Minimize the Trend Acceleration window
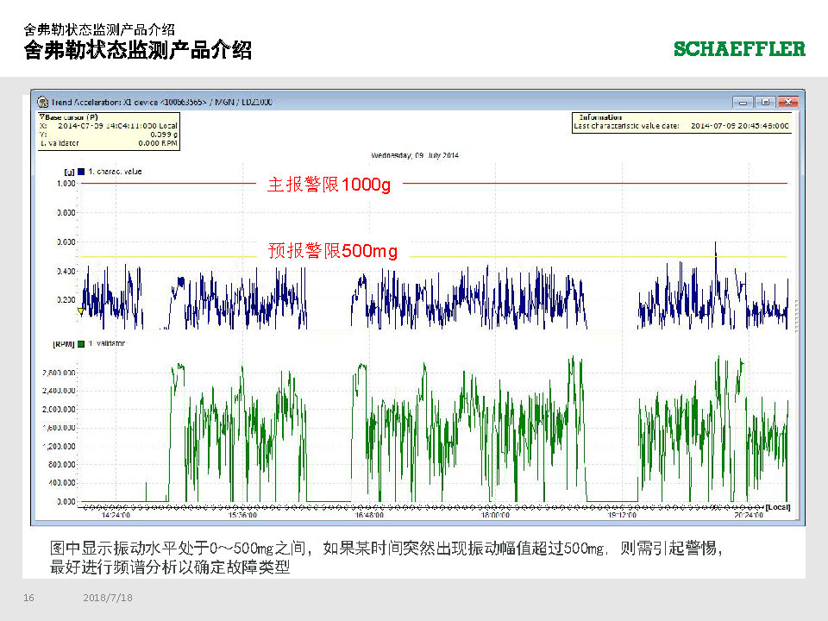The width and height of the screenshot is (828, 621). 743,102
